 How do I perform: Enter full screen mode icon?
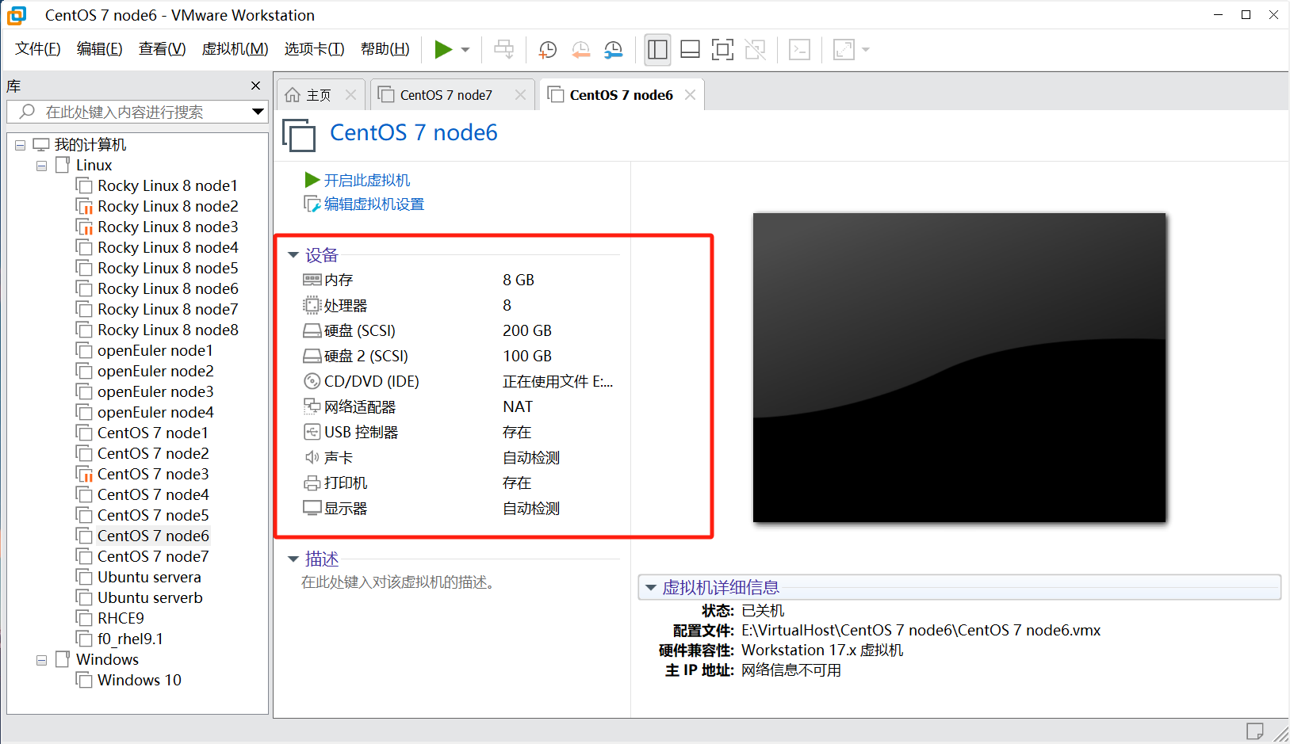pos(722,50)
